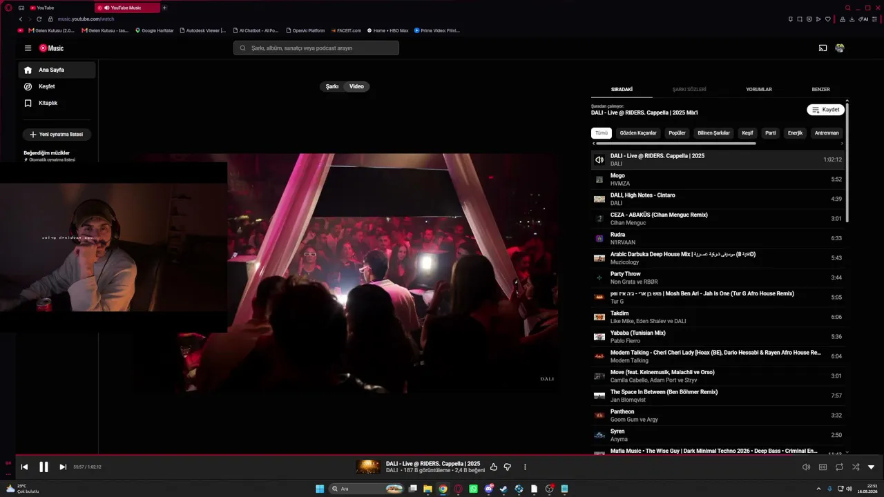Play Mogo by HVMZA from queue

[x=718, y=179]
